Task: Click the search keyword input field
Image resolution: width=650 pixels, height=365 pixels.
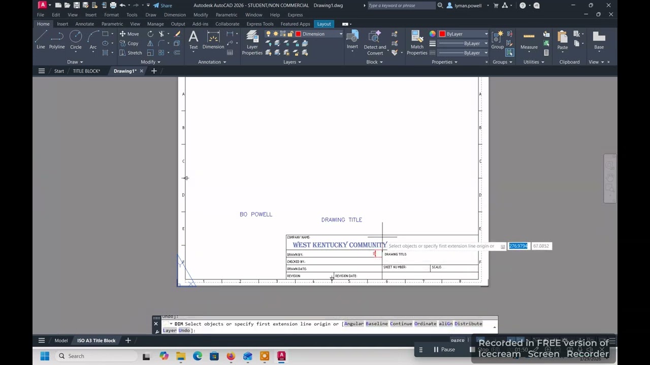Action: pos(401,6)
